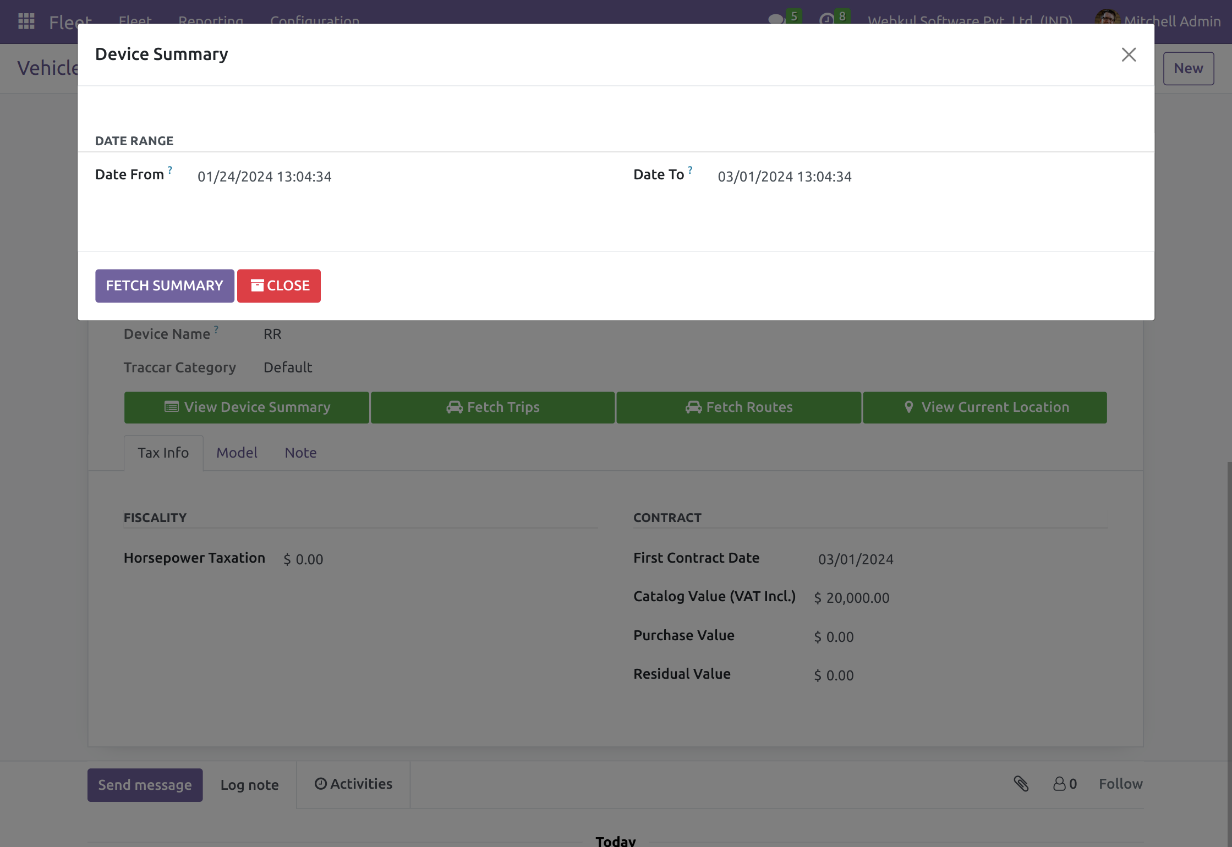Edit the Date To field
Image resolution: width=1232 pixels, height=847 pixels.
coord(784,177)
